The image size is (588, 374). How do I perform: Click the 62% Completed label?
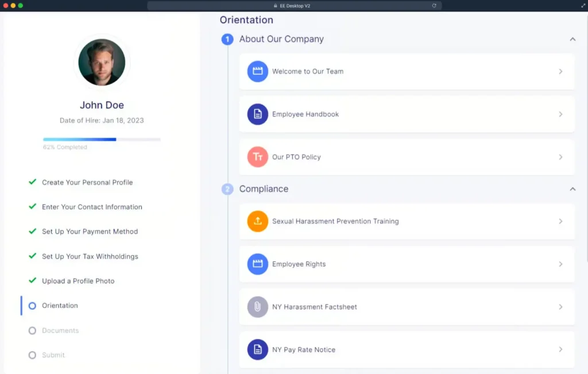point(65,147)
